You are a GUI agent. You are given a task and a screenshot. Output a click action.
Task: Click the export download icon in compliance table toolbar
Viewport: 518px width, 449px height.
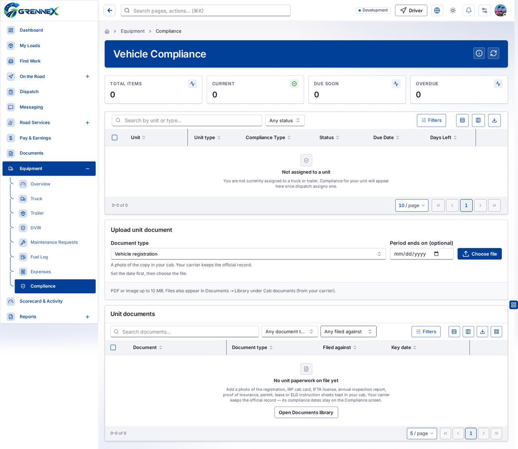pos(494,120)
